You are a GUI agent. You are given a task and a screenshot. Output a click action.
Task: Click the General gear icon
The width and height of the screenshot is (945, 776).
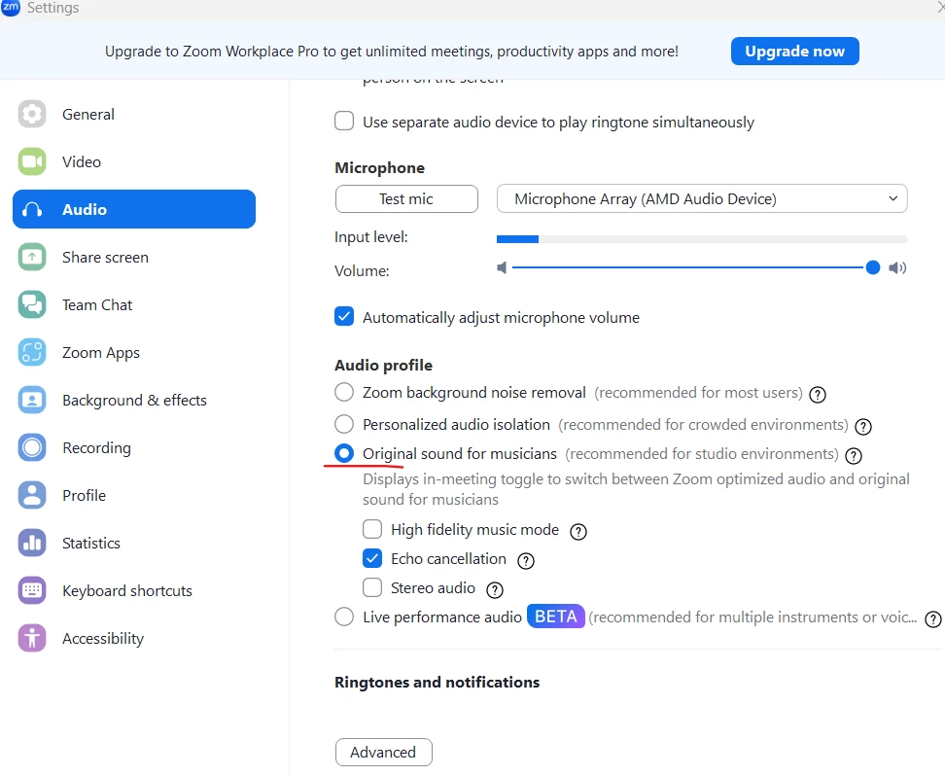click(x=32, y=114)
